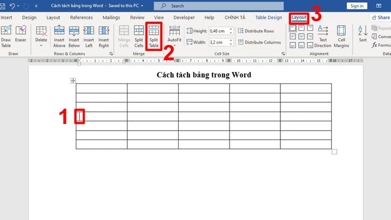Open Cell Size dialog launcher

pyautogui.click(x=283, y=54)
